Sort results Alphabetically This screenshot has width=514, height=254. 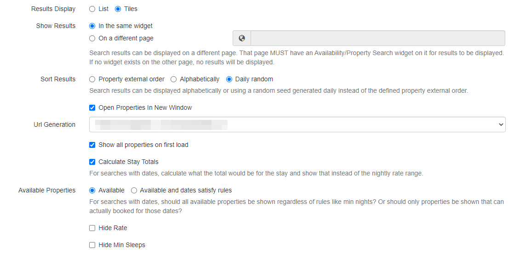pos(173,79)
